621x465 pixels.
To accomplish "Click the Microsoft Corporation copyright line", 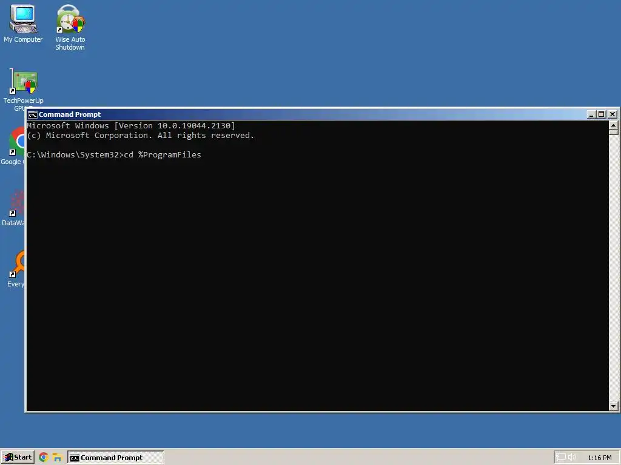I will point(140,136).
